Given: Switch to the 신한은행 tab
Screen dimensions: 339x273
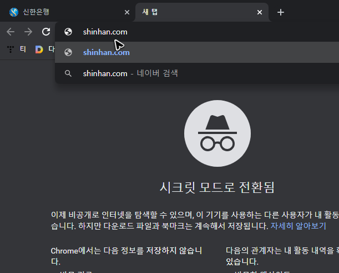Looking at the screenshot, I should tap(68, 12).
